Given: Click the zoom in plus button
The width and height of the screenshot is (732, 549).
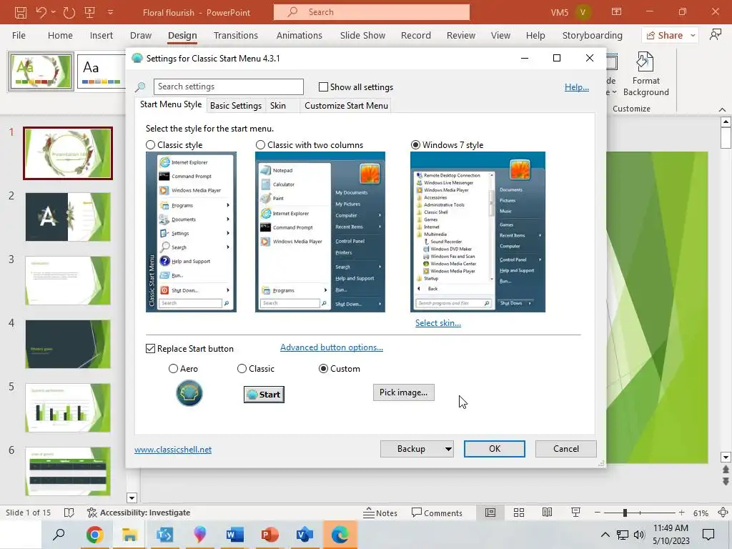Looking at the screenshot, I should click(681, 513).
